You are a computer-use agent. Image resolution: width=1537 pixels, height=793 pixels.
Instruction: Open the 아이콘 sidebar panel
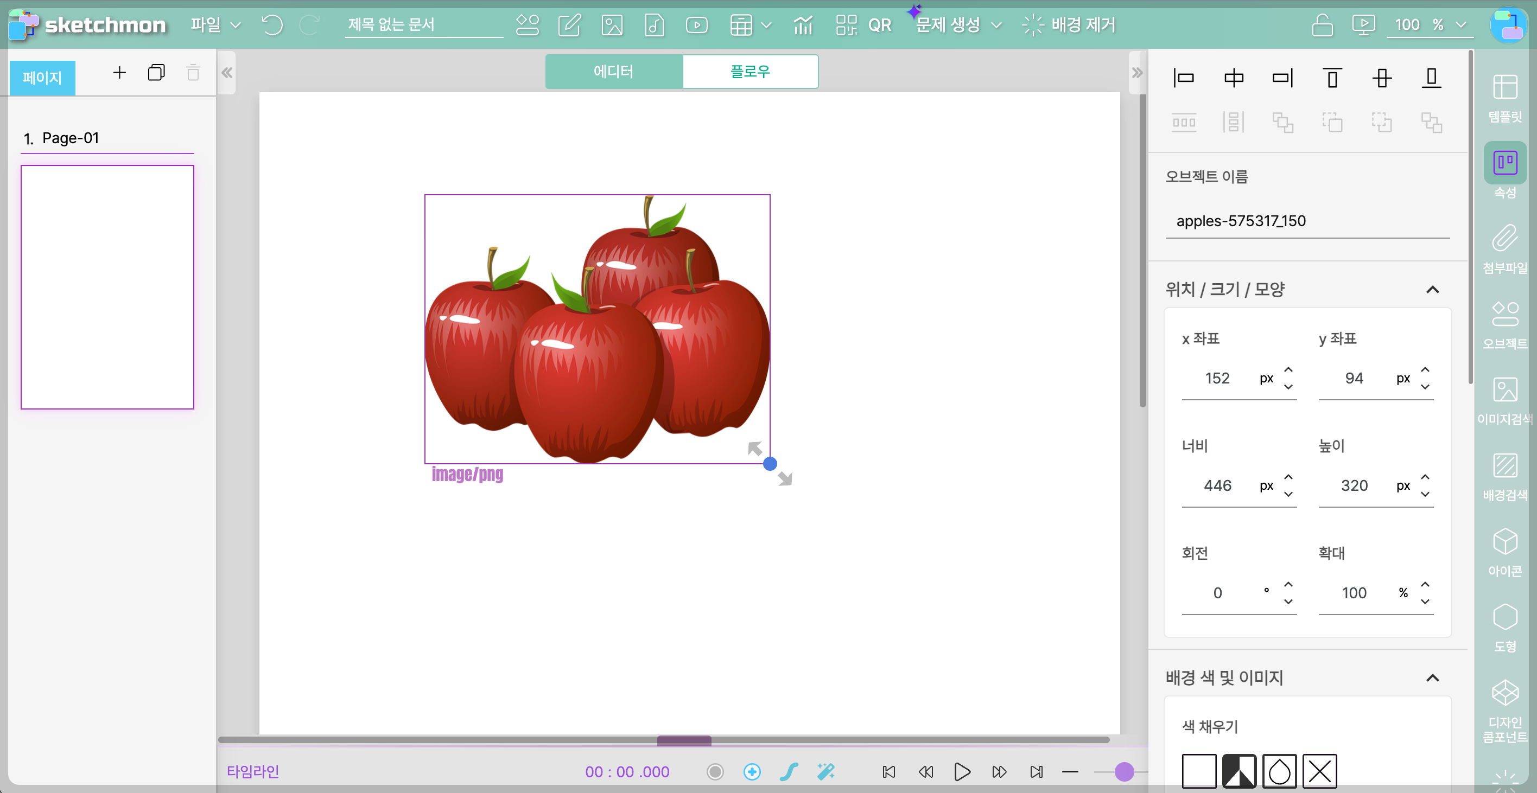[x=1504, y=552]
